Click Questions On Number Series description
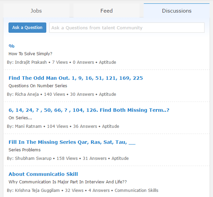Screen dimensions: 213x197 (x=38, y=86)
